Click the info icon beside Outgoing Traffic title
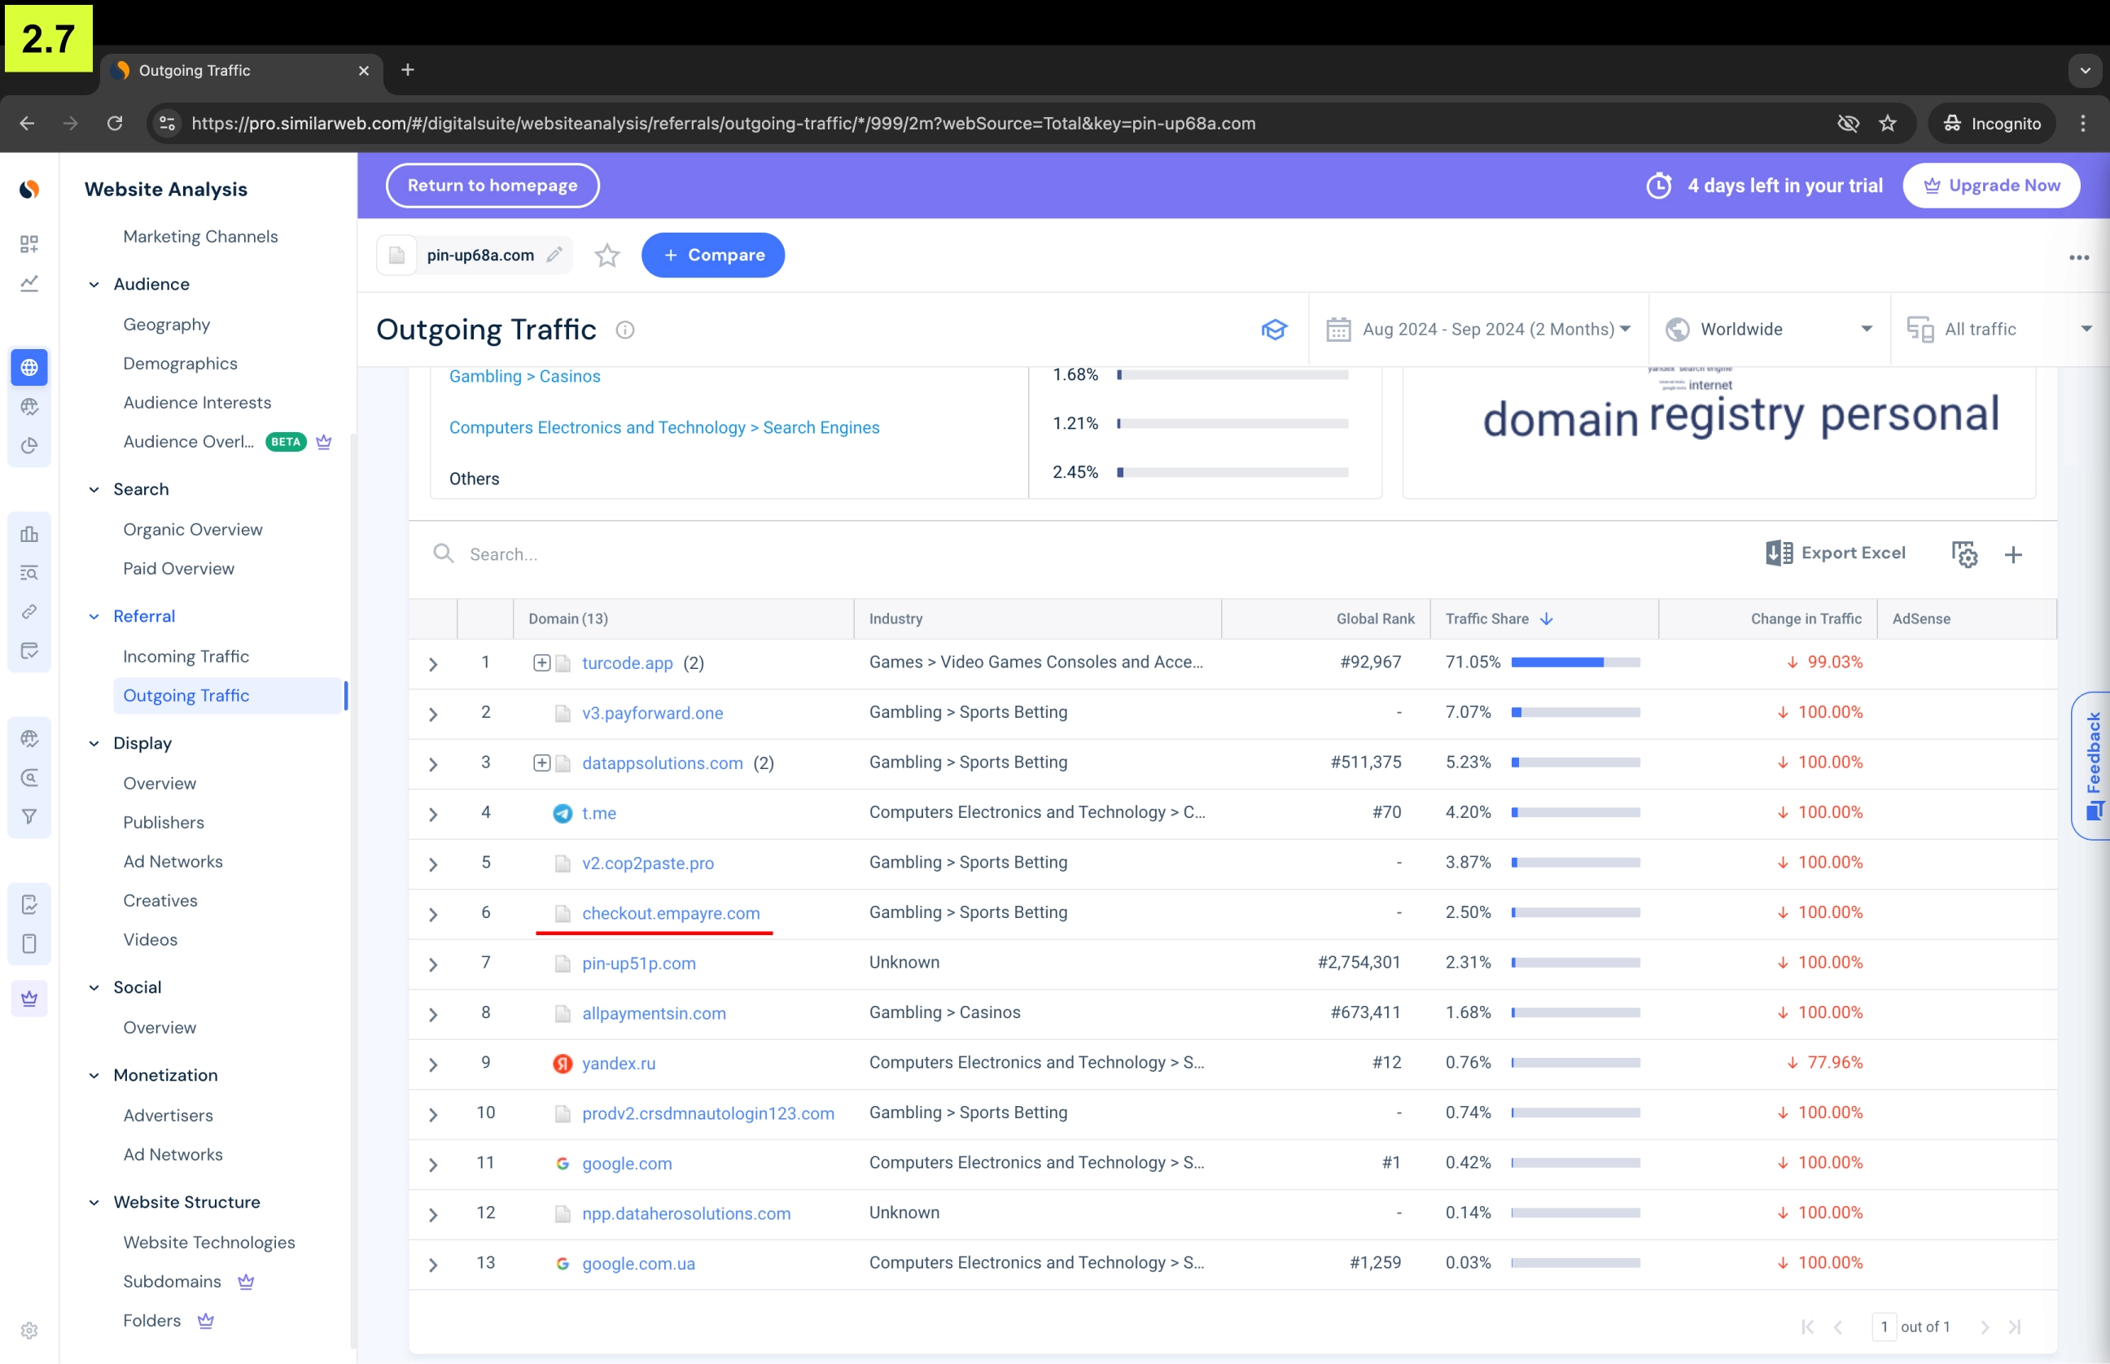The height and width of the screenshot is (1364, 2110). coord(624,330)
